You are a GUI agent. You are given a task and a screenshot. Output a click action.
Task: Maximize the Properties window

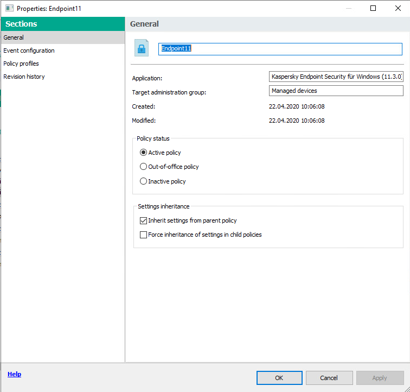pyautogui.click(x=373, y=8)
